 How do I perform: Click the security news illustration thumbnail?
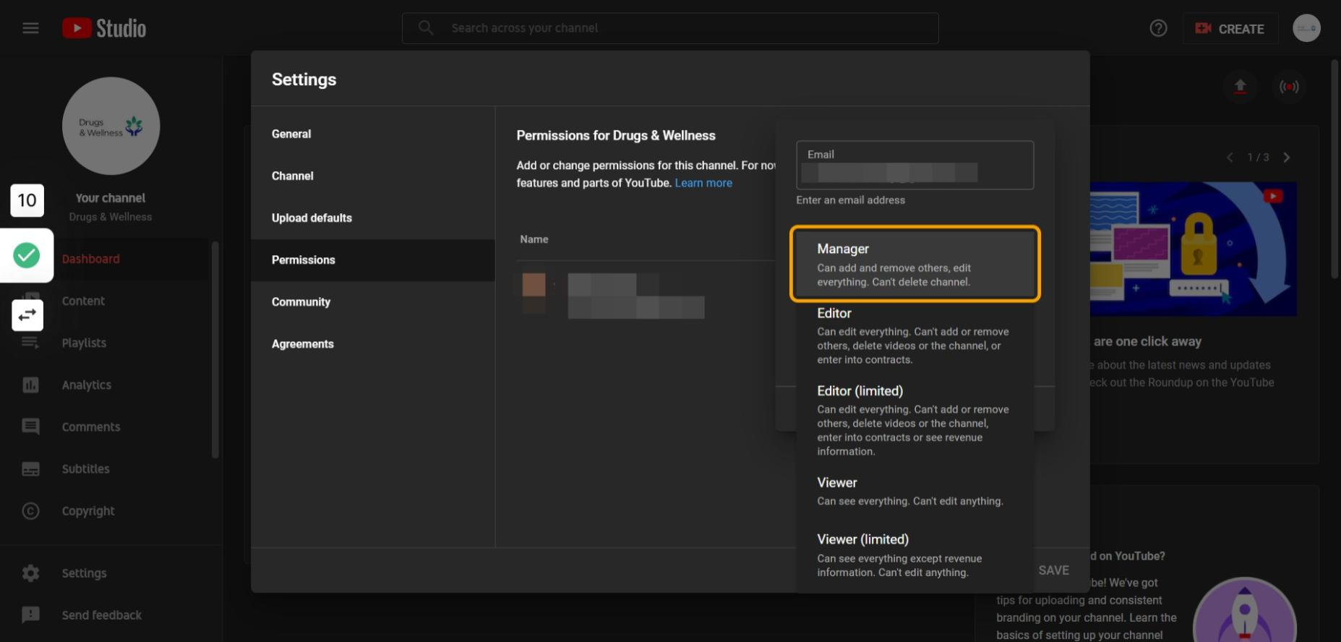click(x=1193, y=249)
